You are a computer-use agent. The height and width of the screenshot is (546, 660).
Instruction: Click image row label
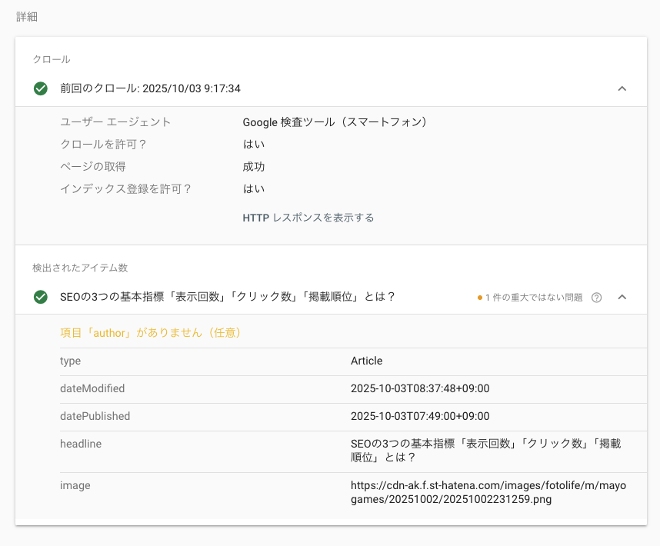(75, 485)
